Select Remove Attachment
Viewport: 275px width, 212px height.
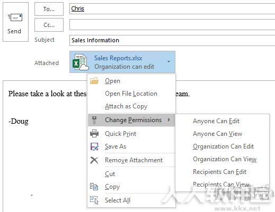point(131,160)
